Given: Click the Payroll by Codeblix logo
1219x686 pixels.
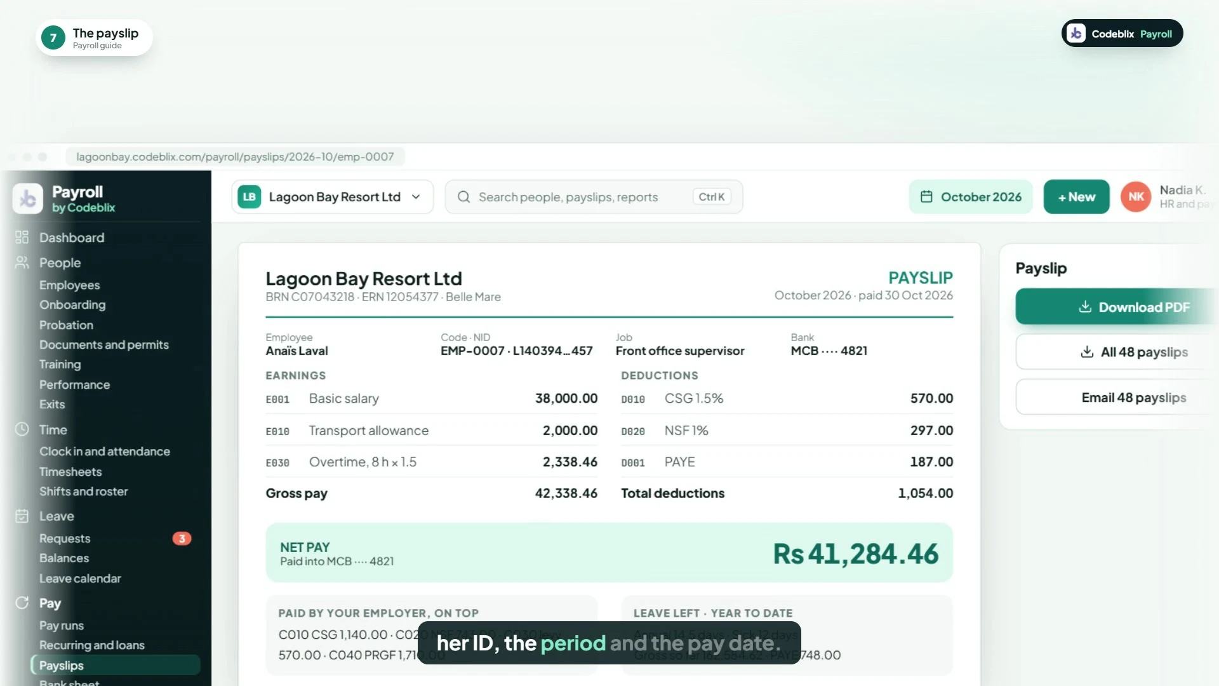Looking at the screenshot, I should pyautogui.click(x=28, y=199).
